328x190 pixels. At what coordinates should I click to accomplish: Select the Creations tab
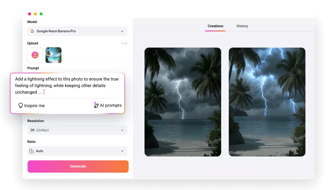coord(215,26)
